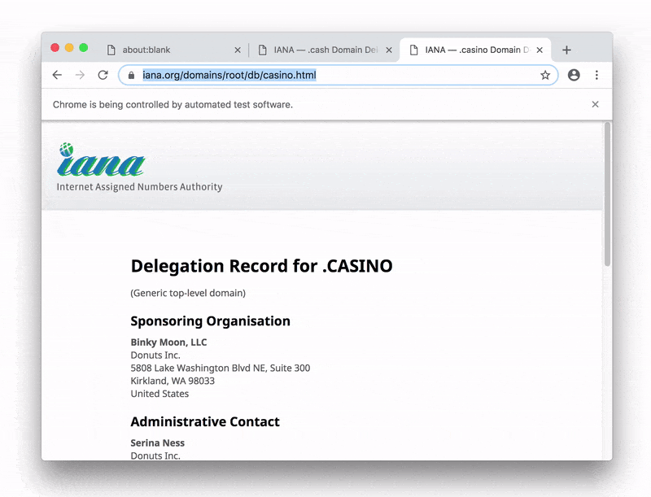This screenshot has height=497, width=651.
Task: Click the forward navigation arrow
Action: click(x=80, y=75)
